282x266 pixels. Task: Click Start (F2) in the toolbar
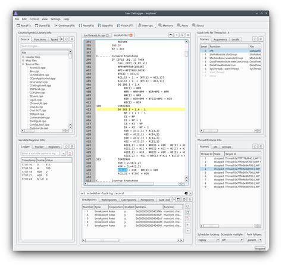click(x=42, y=26)
